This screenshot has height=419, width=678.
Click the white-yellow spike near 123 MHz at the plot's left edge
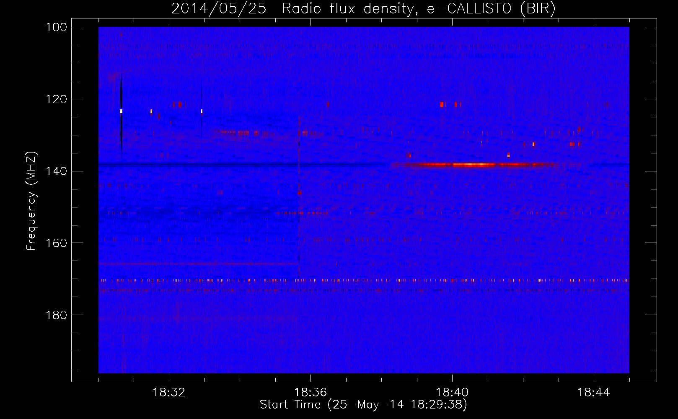click(121, 111)
